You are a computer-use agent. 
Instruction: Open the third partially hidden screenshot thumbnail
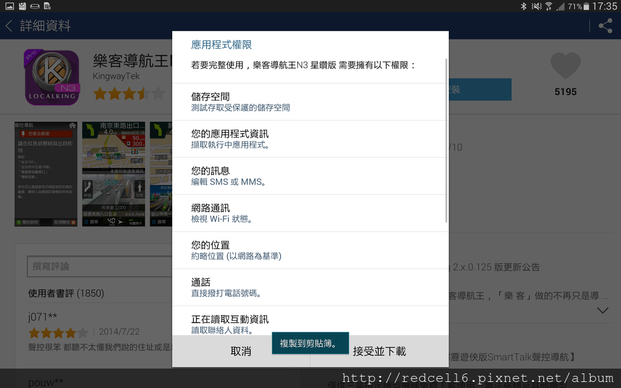point(161,174)
